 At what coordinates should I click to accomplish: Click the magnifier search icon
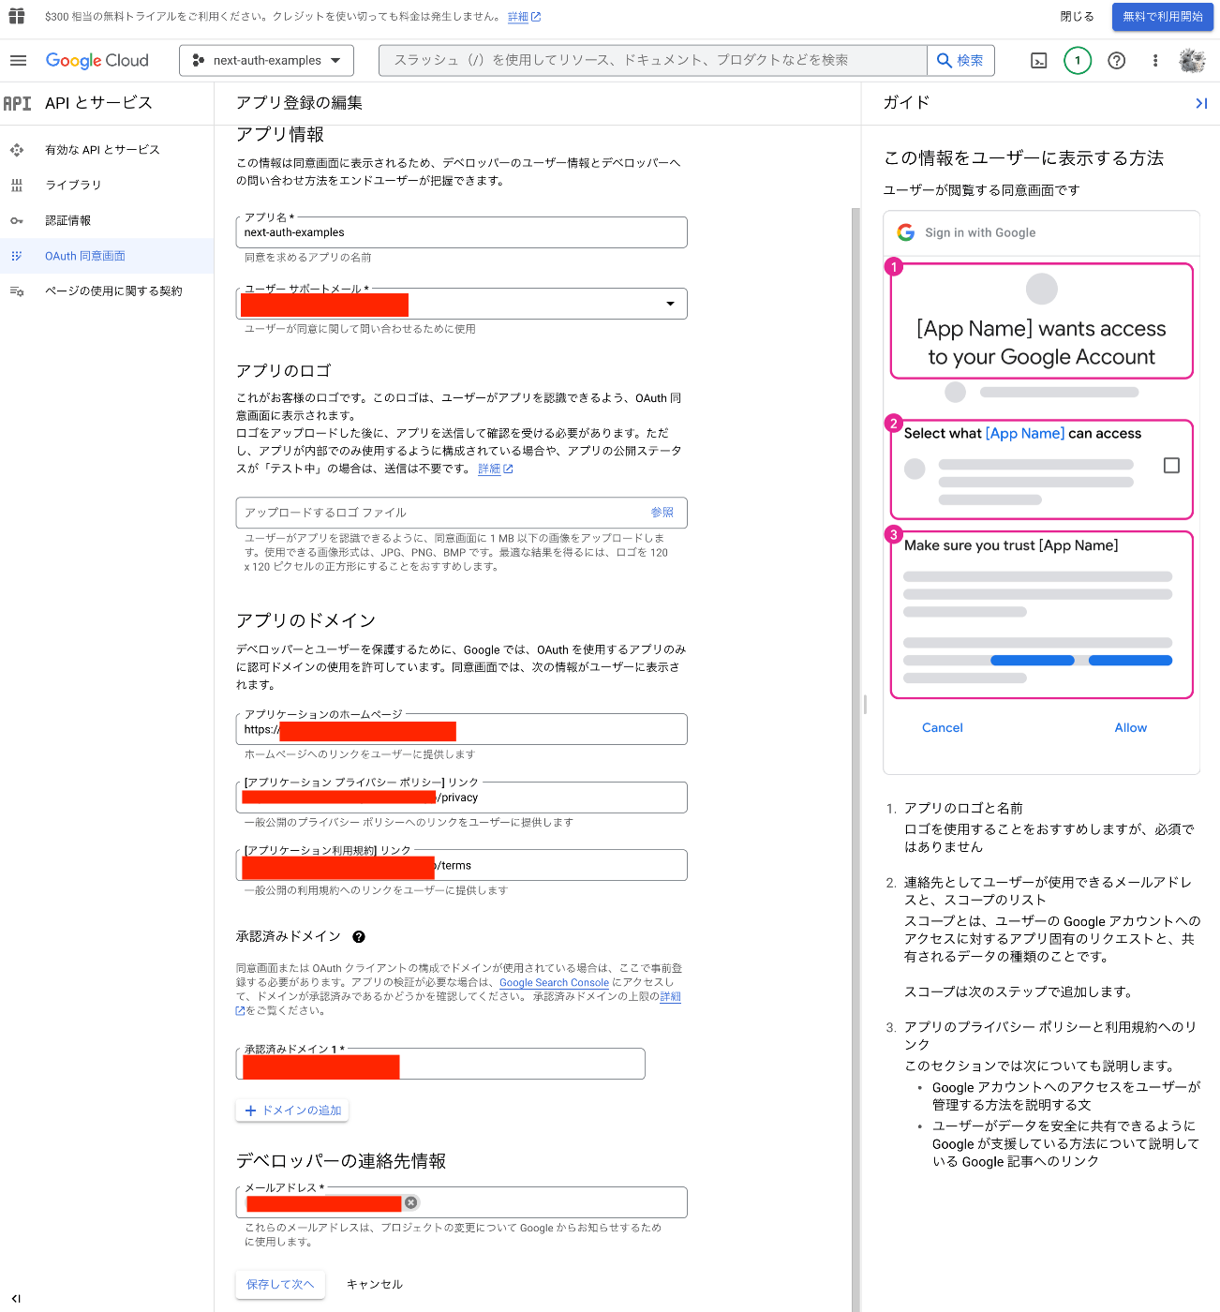pos(945,60)
